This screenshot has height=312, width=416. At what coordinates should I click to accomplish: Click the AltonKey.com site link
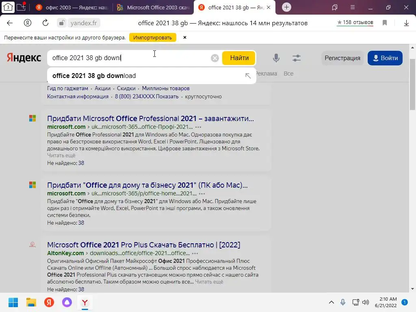click(x=65, y=253)
